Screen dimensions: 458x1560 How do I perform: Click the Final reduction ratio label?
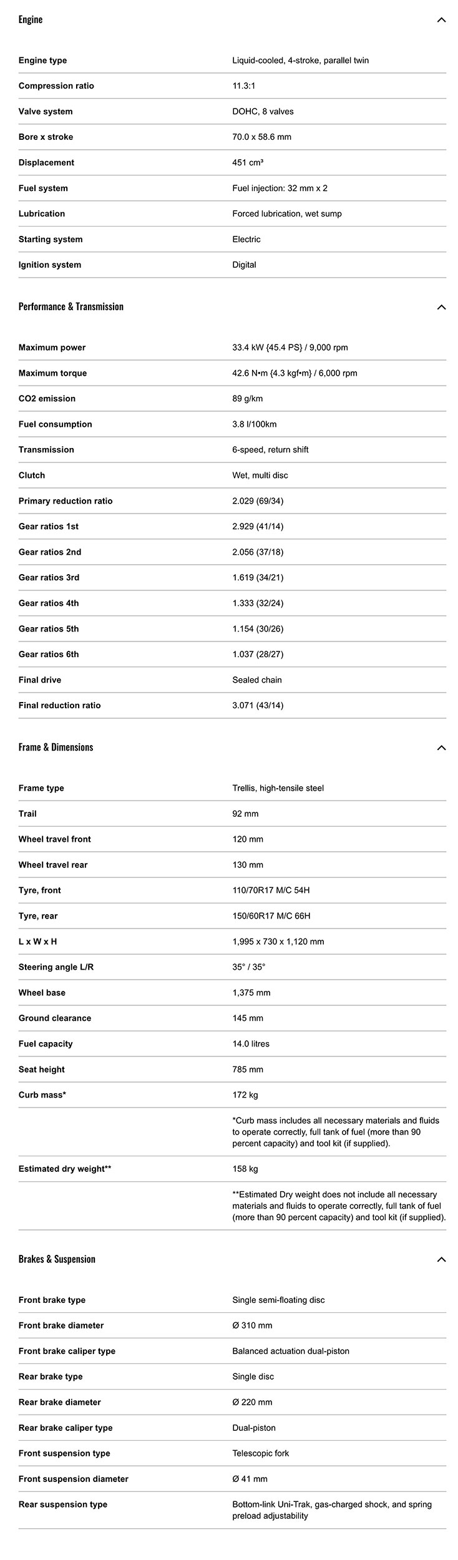59,705
